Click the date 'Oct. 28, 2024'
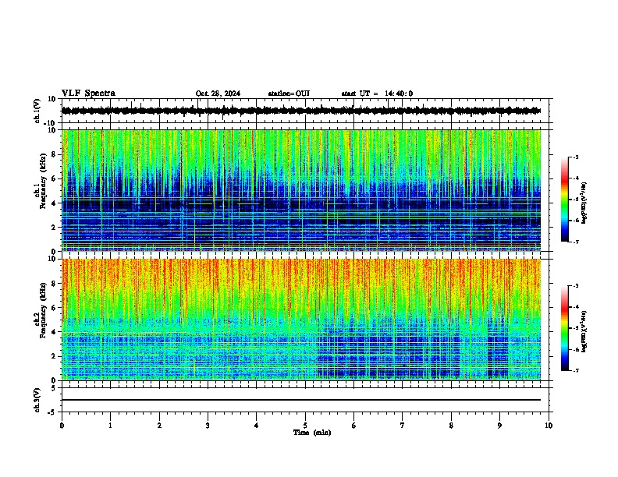This screenshot has width=618, height=477. click(218, 94)
